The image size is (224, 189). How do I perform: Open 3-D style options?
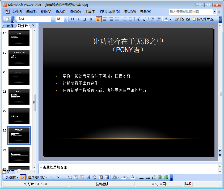(166, 177)
